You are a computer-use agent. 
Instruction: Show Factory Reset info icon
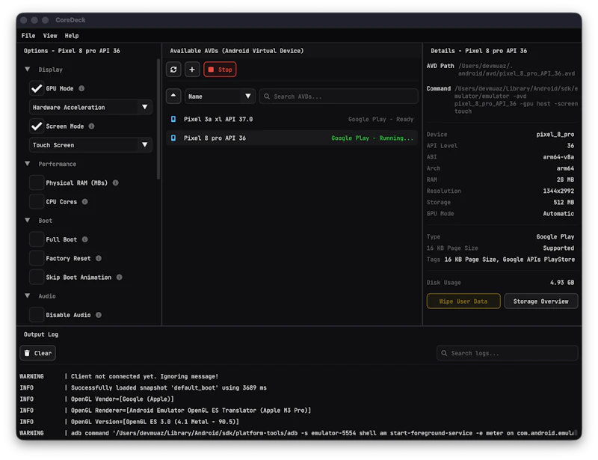click(x=99, y=259)
